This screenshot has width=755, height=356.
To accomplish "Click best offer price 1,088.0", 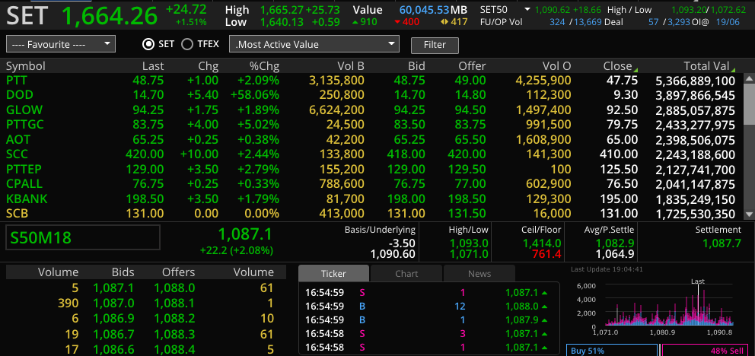I will click(174, 288).
